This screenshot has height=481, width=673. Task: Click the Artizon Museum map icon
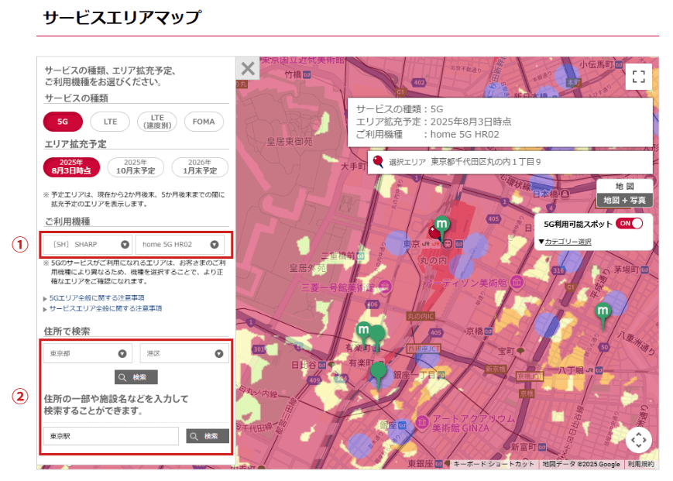[517, 282]
